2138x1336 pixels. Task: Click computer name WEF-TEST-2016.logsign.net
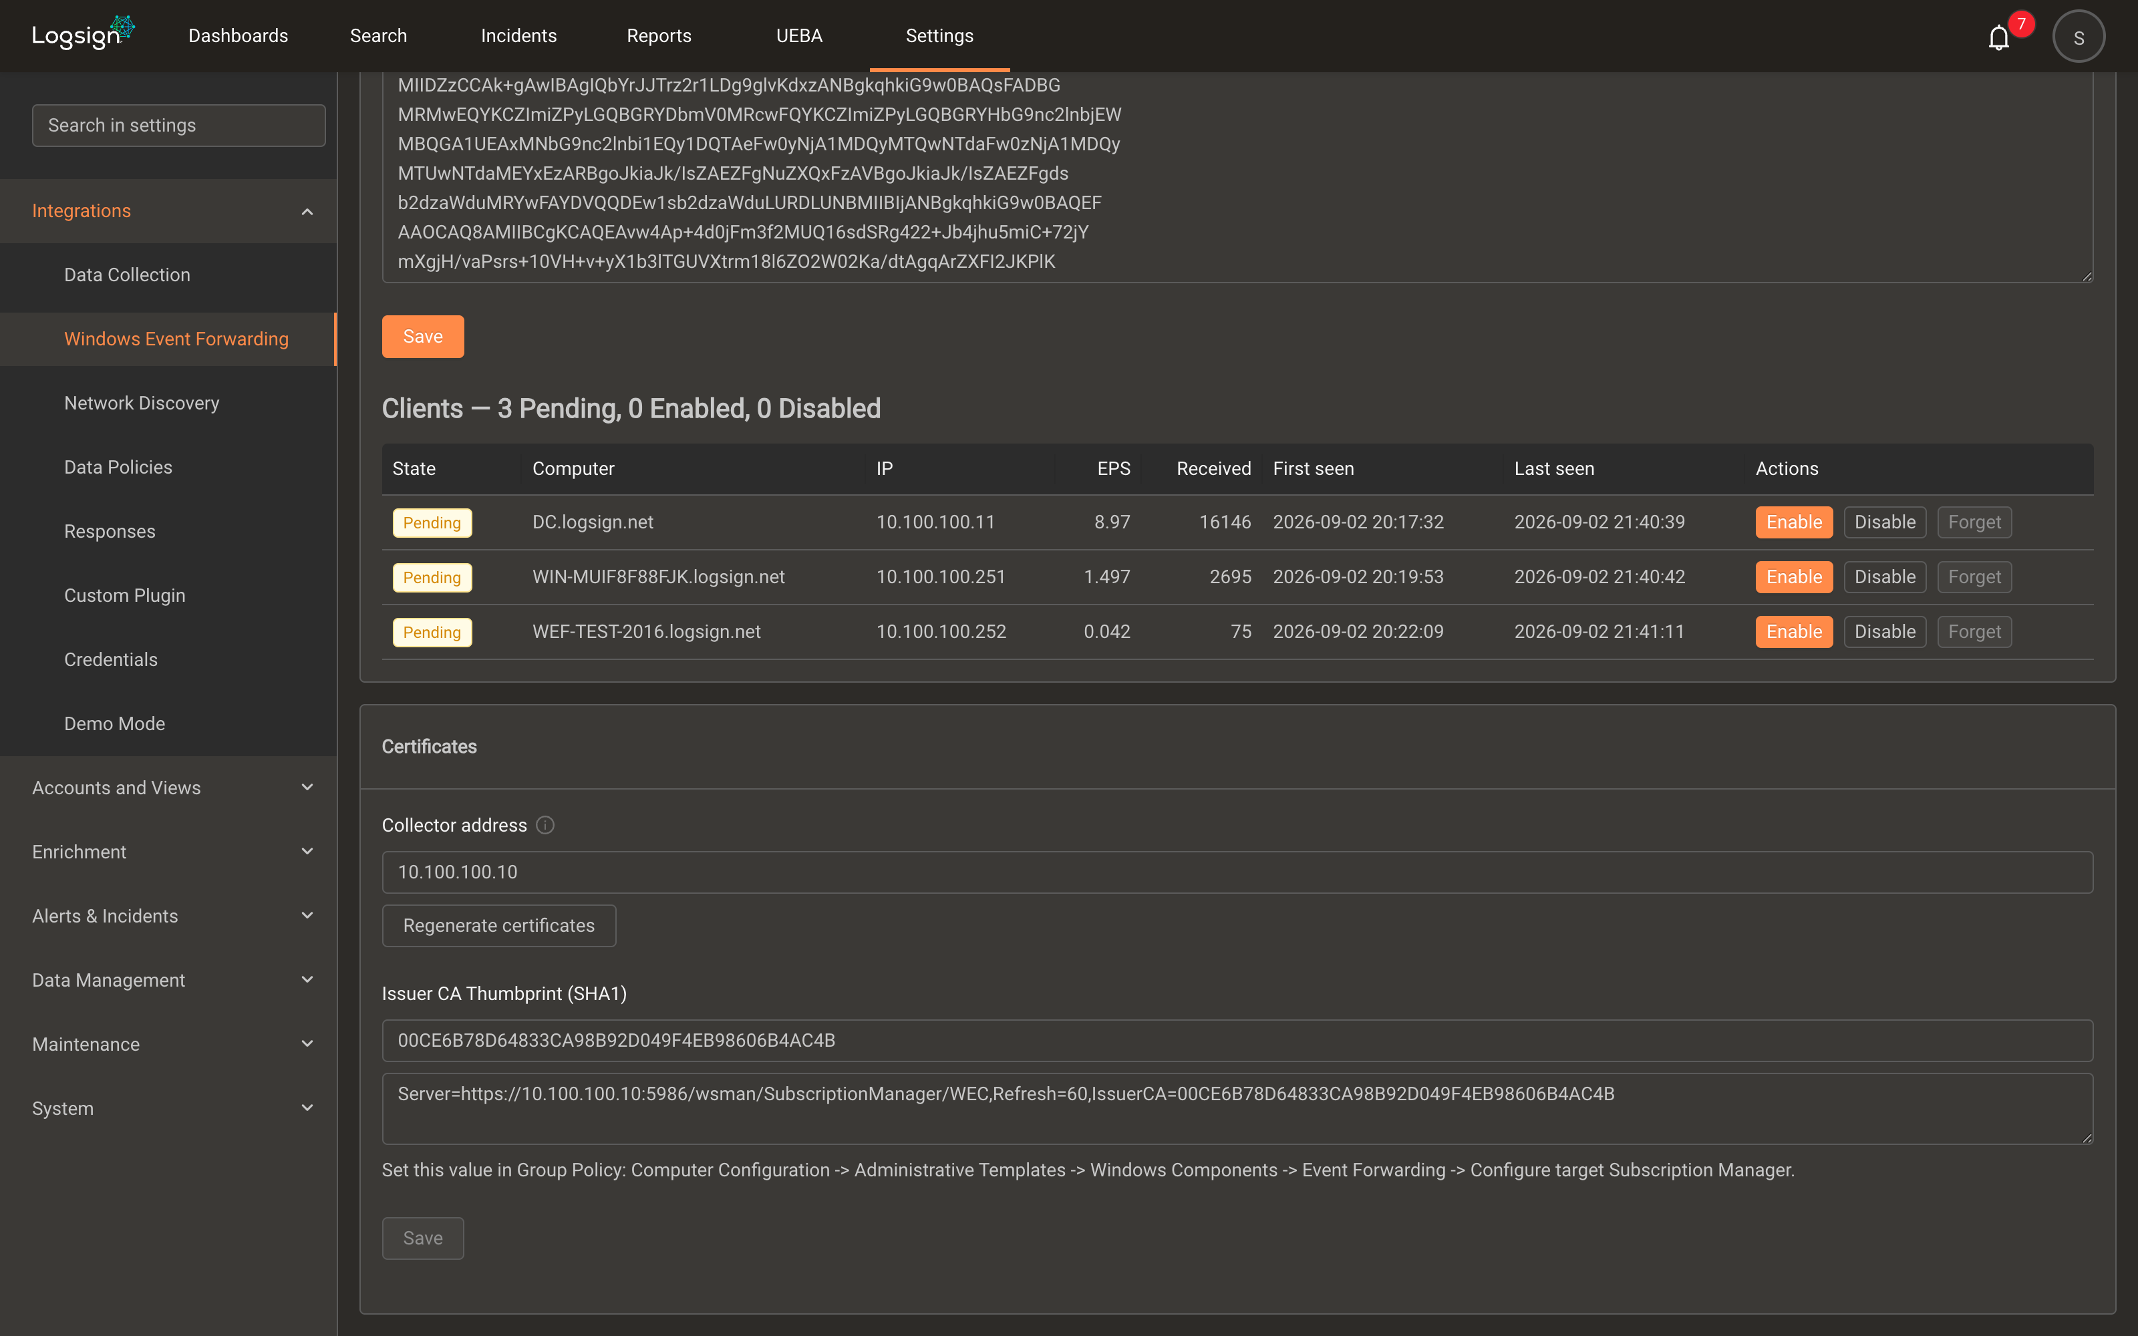pyautogui.click(x=646, y=632)
